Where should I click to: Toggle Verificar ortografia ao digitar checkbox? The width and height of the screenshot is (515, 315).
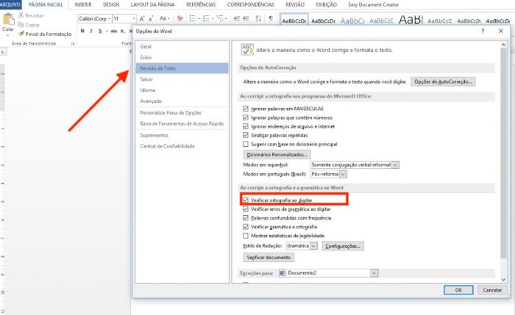(x=246, y=200)
